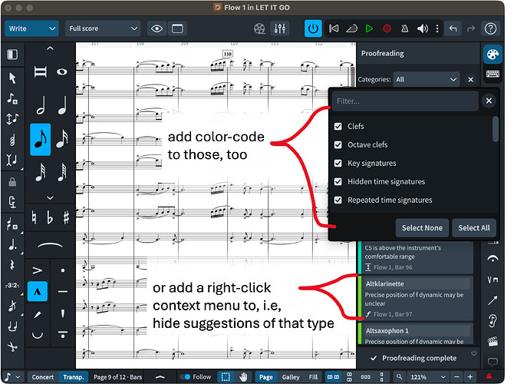Viewport: 514px width, 384px height.
Task: Select the half note duration
Action: pos(41,105)
